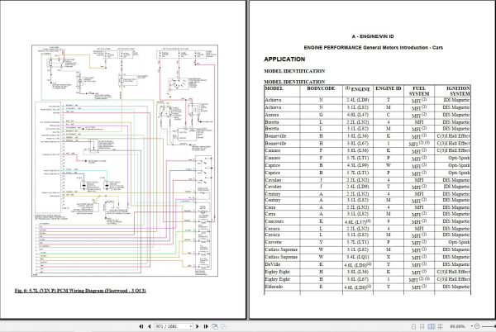Click the previous view icon
This screenshot has width=496, height=332.
point(215,326)
